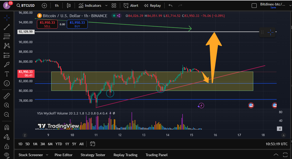This screenshot has height=159, width=292.
Task: Expand the indicator templates dropdown arrow
Action: point(106,5)
